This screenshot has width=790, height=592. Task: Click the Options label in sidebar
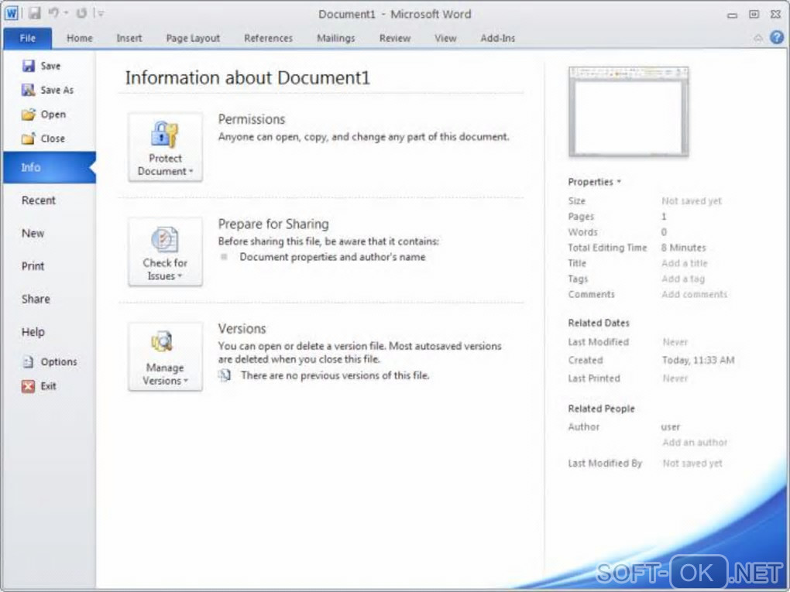(59, 361)
